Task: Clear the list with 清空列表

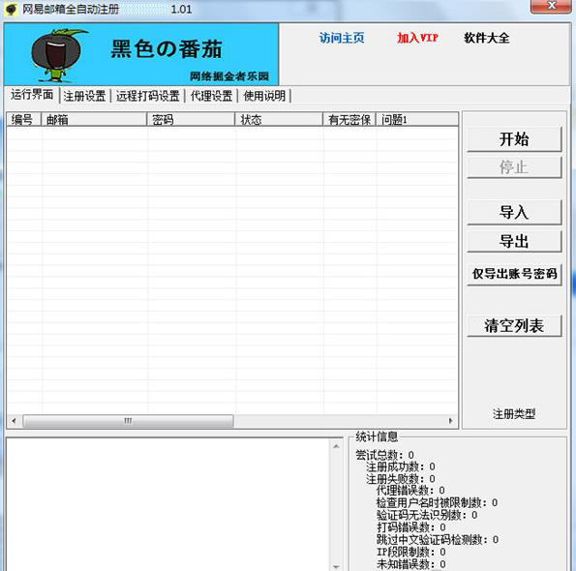Action: pyautogui.click(x=514, y=326)
